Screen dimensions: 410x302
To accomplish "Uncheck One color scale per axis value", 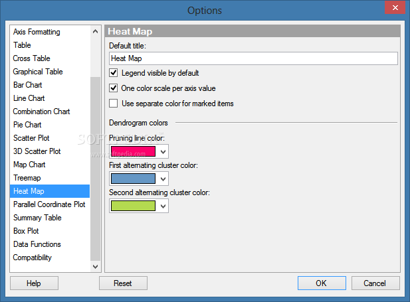I will (114, 88).
